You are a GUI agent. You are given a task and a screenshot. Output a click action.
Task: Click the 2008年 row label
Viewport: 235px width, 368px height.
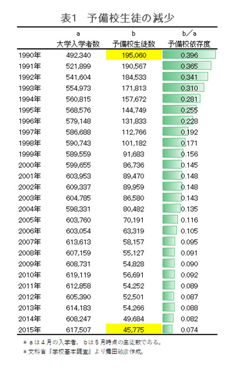[x=30, y=253]
